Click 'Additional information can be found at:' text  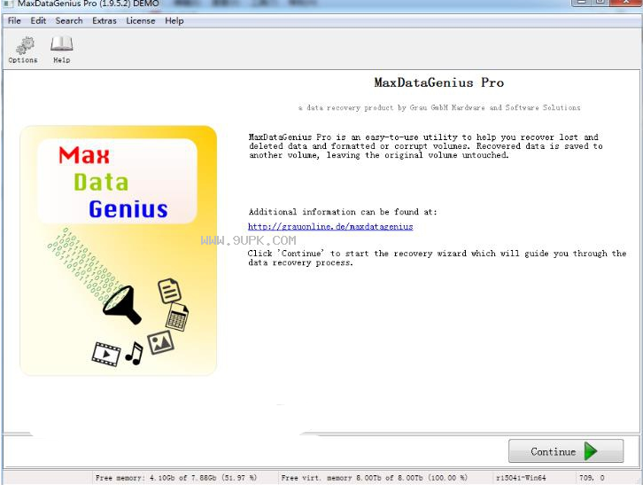(343, 212)
